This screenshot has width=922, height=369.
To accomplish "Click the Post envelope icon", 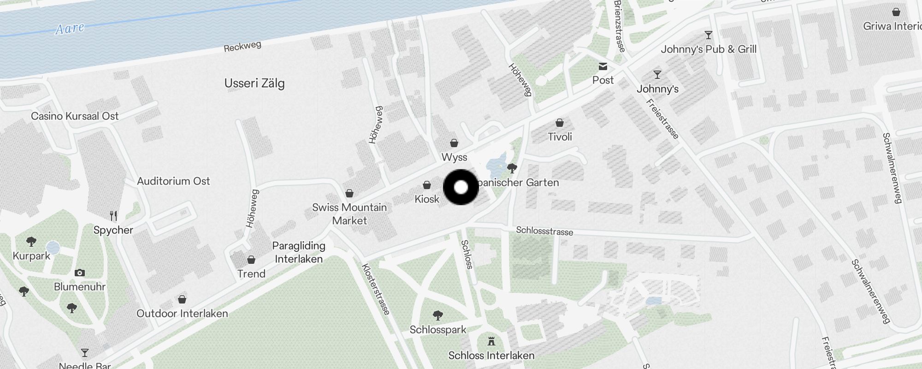I will (603, 66).
